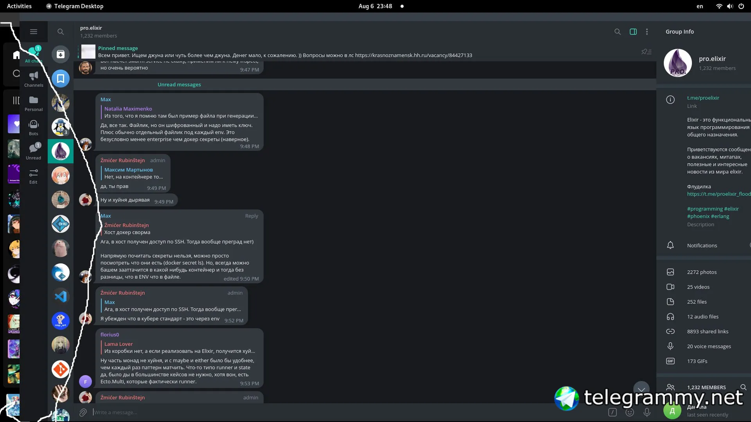Select the Personal folder tab
The width and height of the screenshot is (751, 422).
34,103
